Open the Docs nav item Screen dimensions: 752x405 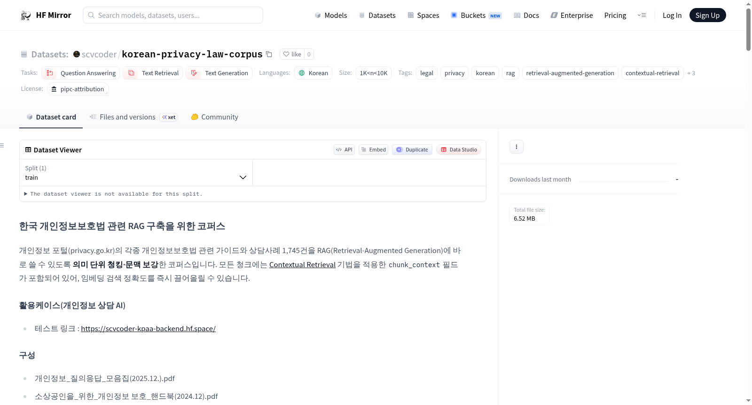(x=526, y=15)
